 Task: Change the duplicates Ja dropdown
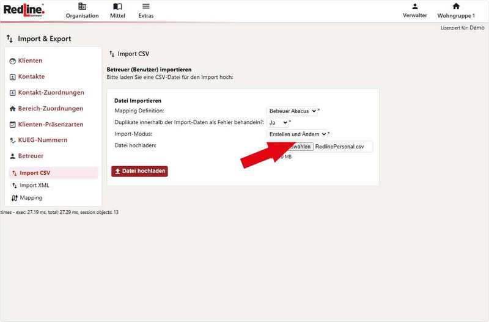point(278,122)
